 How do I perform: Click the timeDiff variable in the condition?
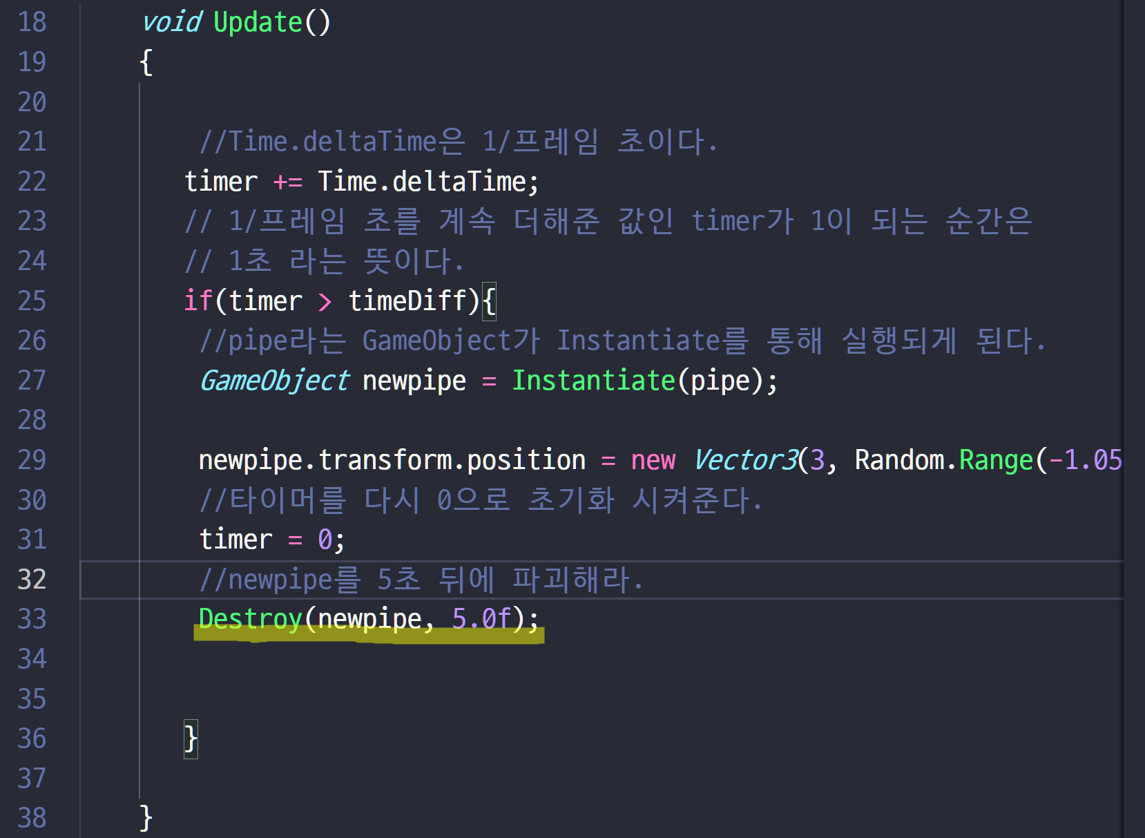[407, 301]
